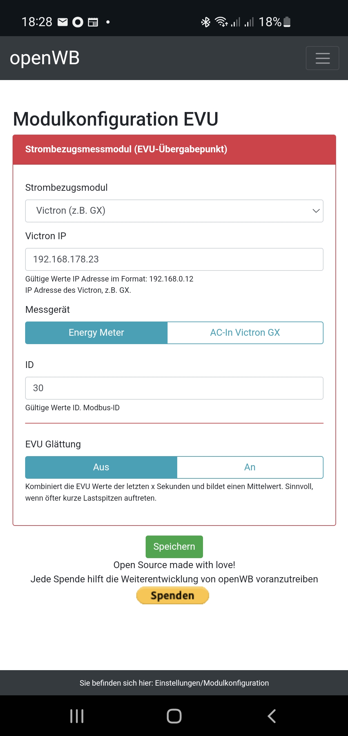Click 'IP Adresse des Victron' hint text
This screenshot has width=348, height=736.
point(78,290)
